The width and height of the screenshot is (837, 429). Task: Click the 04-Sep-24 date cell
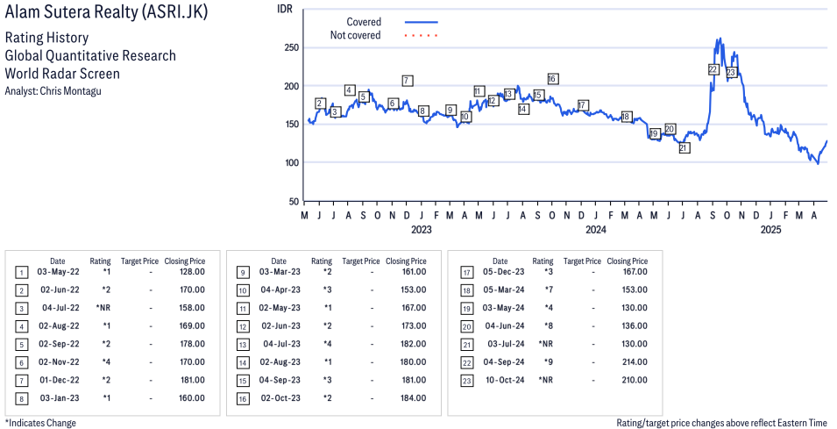tap(504, 362)
